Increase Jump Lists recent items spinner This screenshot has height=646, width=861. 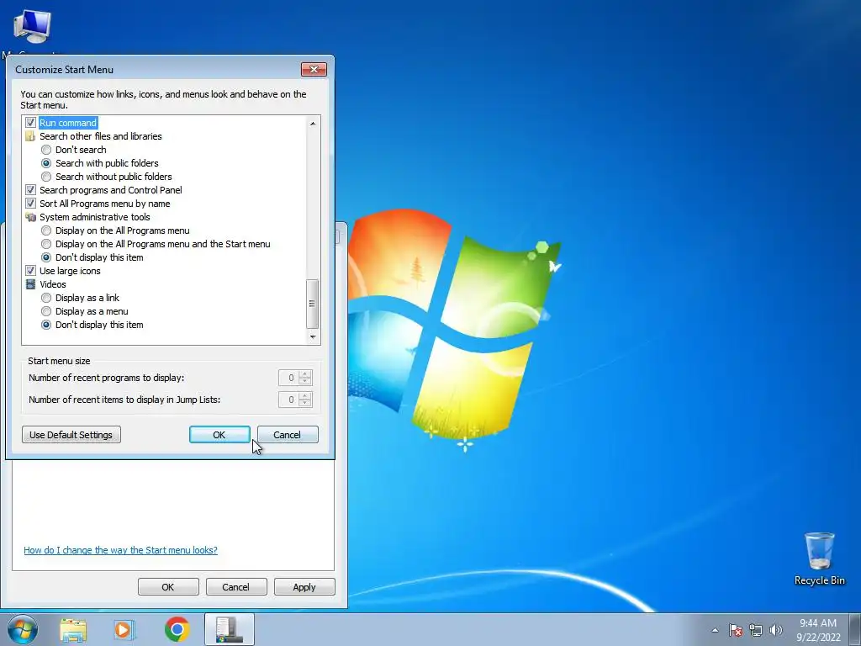point(305,396)
